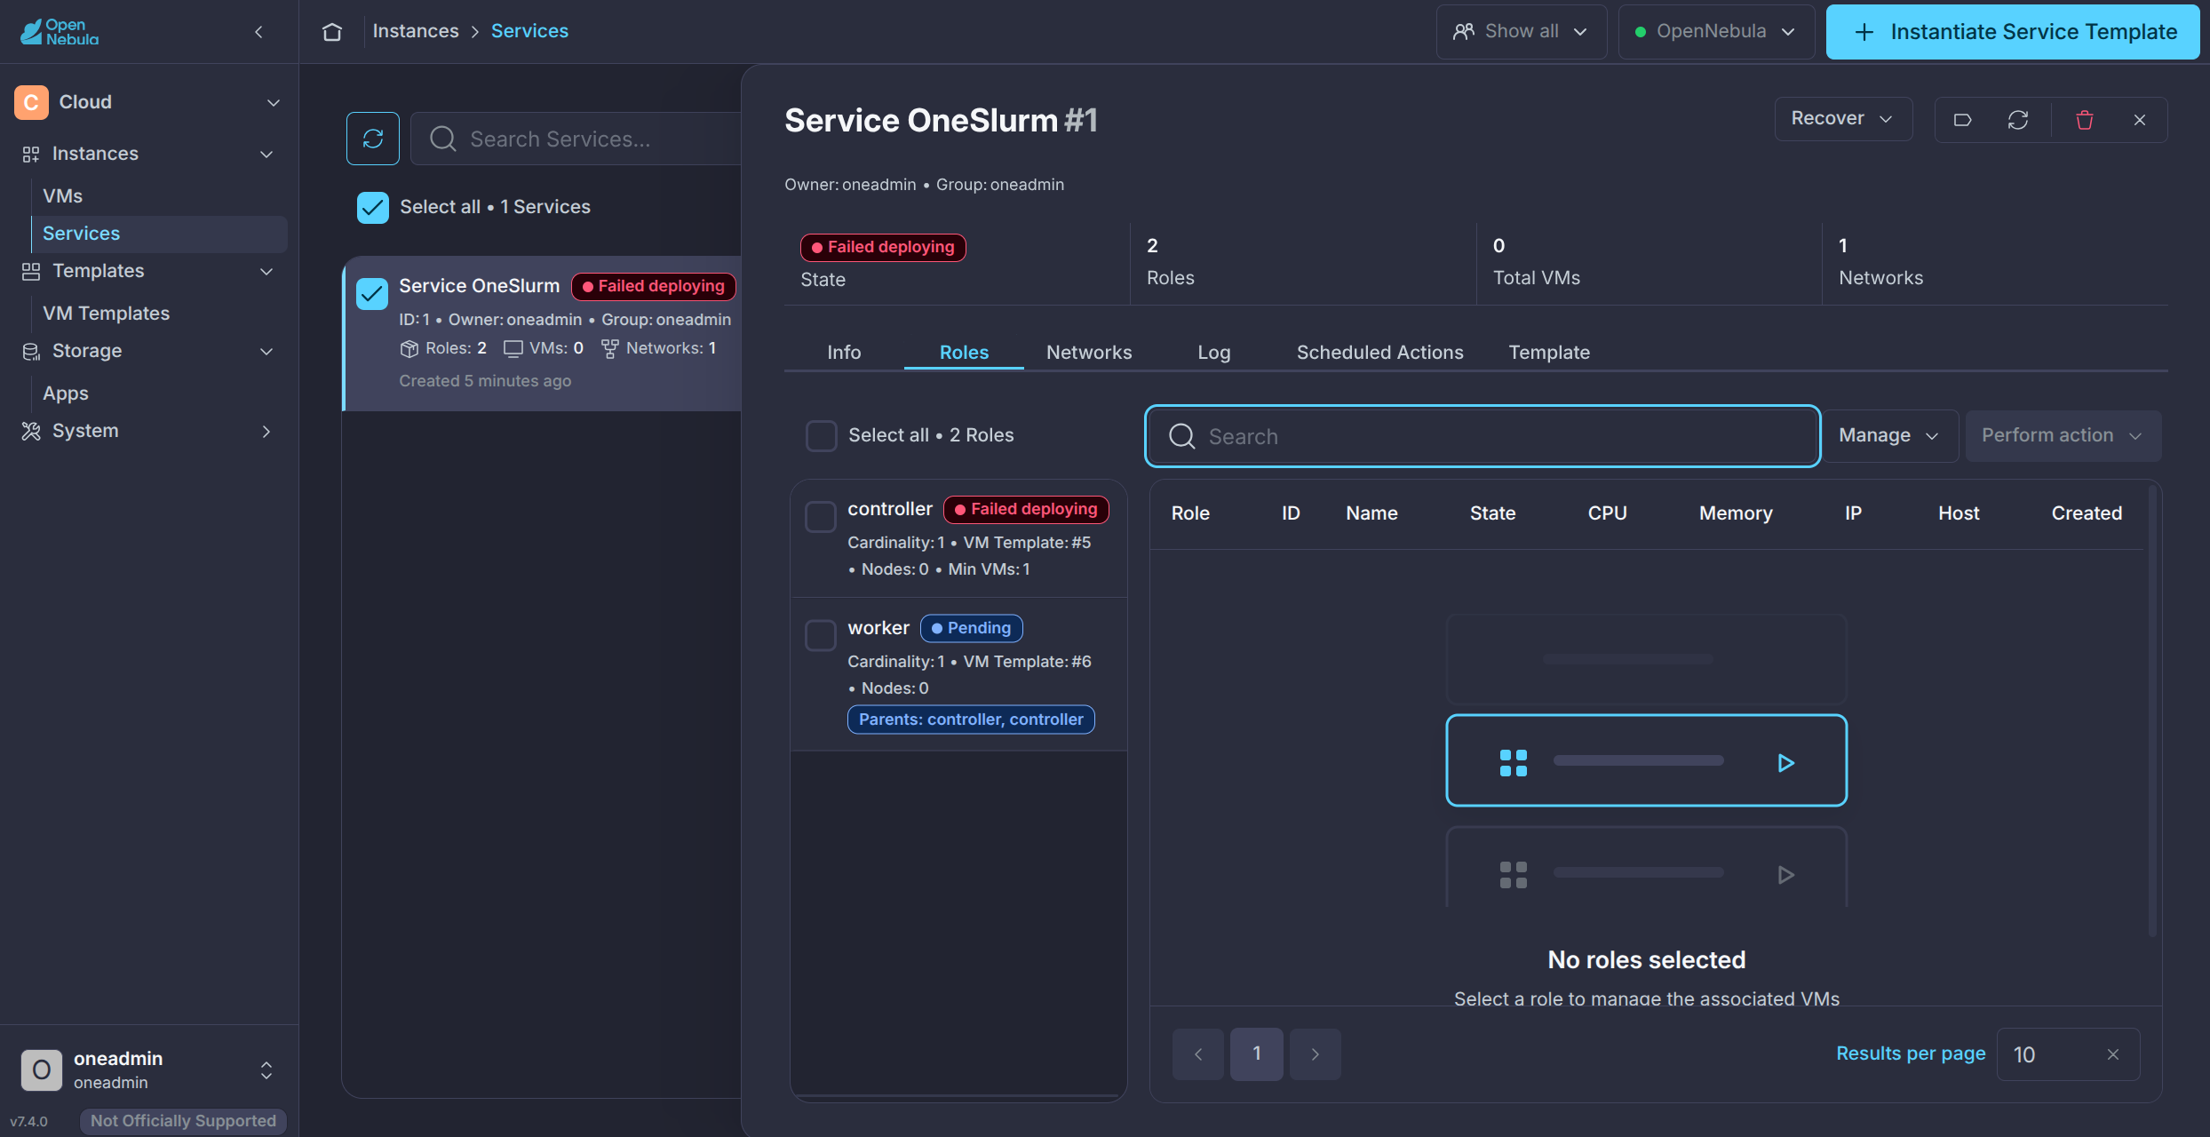
Task: Go to next page of roles table
Action: [1316, 1054]
